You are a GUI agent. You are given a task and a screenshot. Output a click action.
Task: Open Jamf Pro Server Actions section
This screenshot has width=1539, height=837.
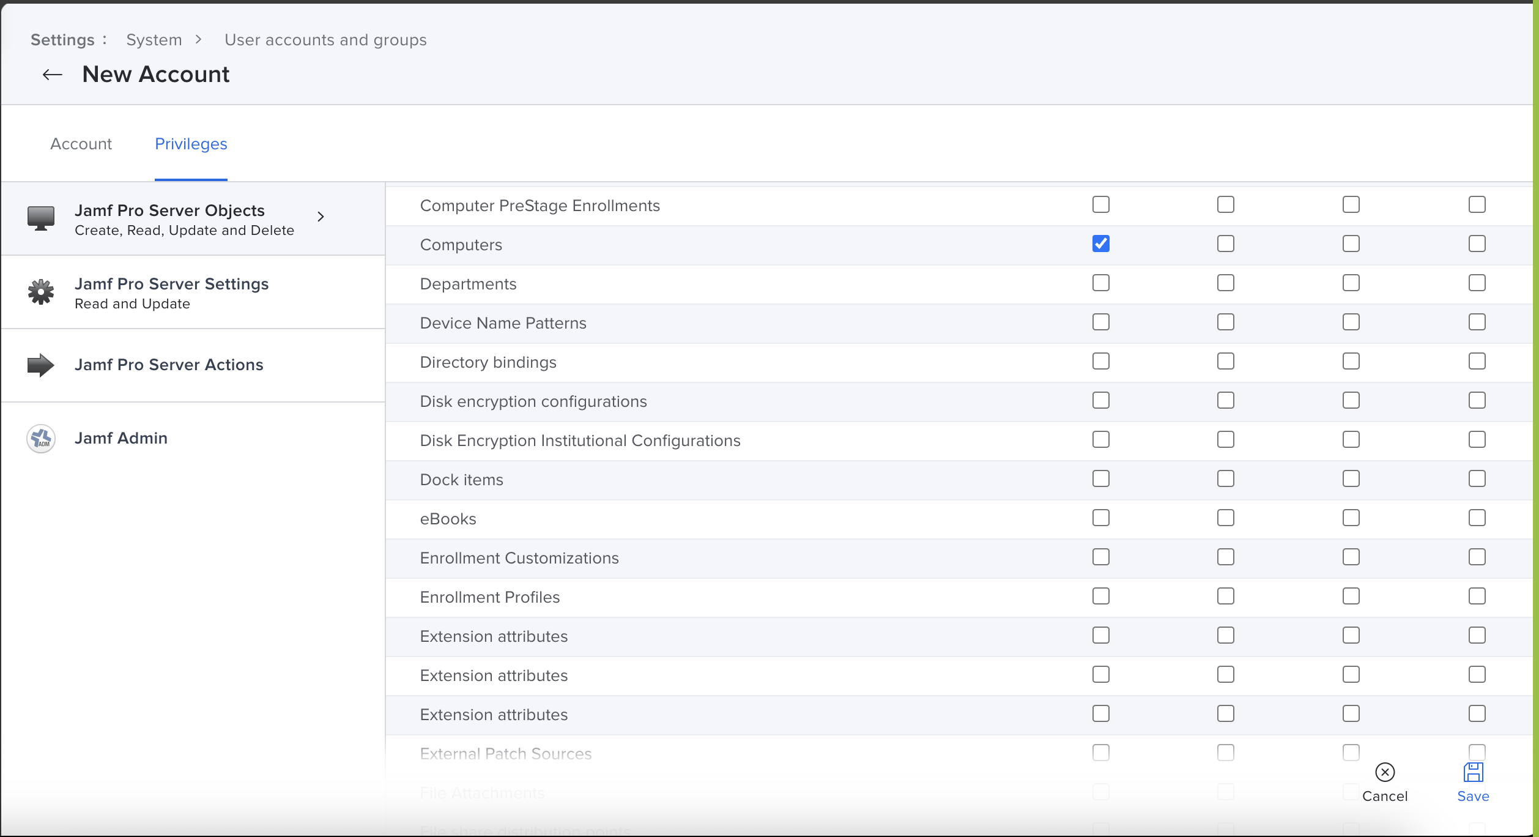[x=193, y=365]
